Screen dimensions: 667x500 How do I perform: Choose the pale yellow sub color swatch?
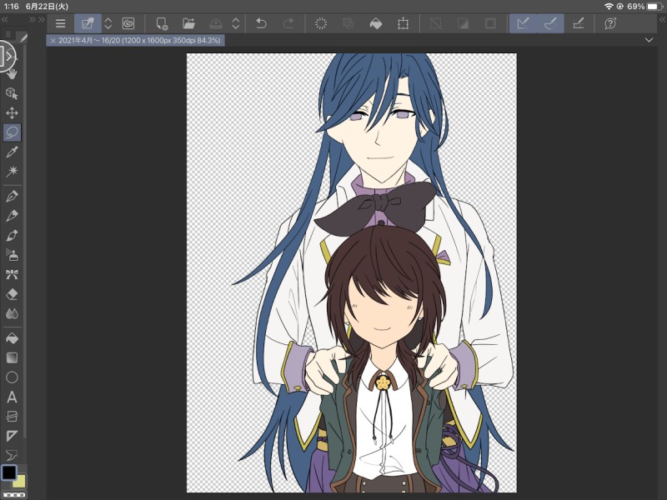(x=20, y=482)
